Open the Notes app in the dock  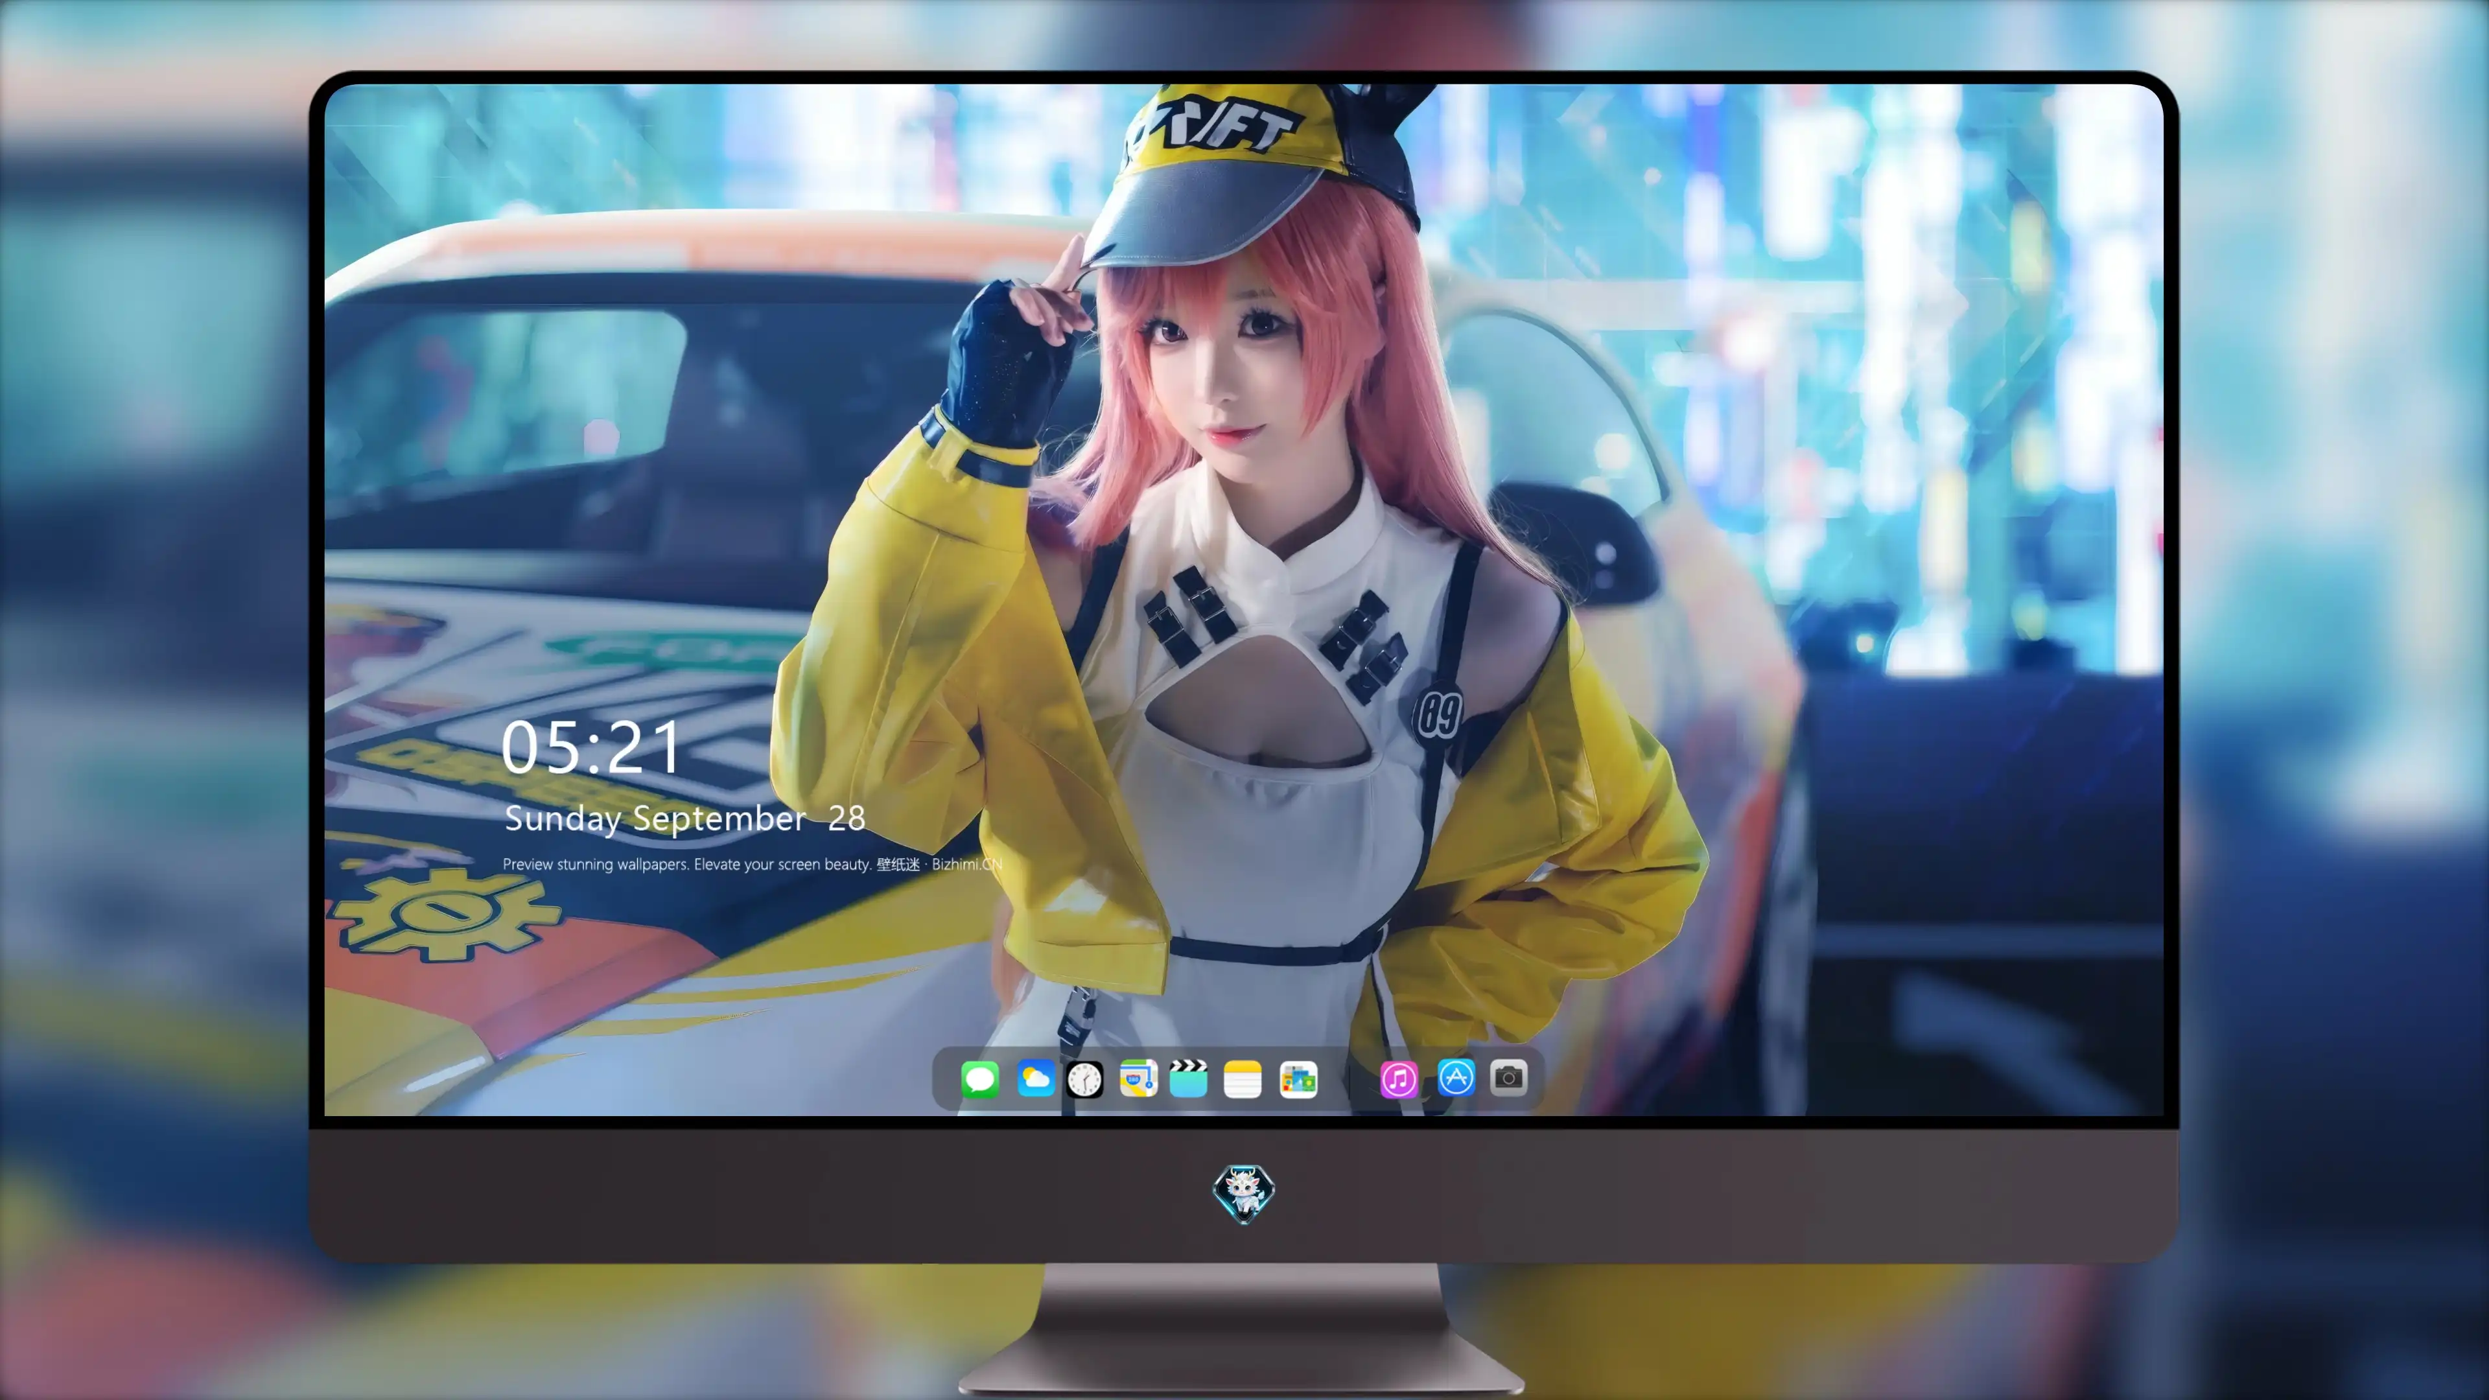point(1243,1079)
